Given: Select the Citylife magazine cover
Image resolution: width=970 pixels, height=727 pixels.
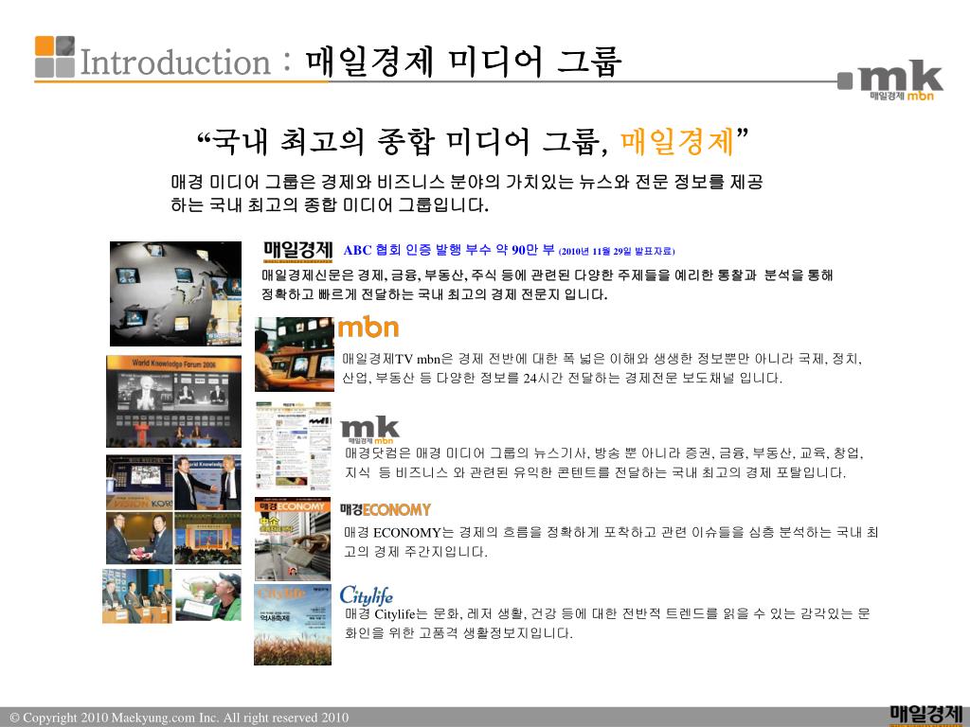Looking at the screenshot, I should (x=293, y=625).
